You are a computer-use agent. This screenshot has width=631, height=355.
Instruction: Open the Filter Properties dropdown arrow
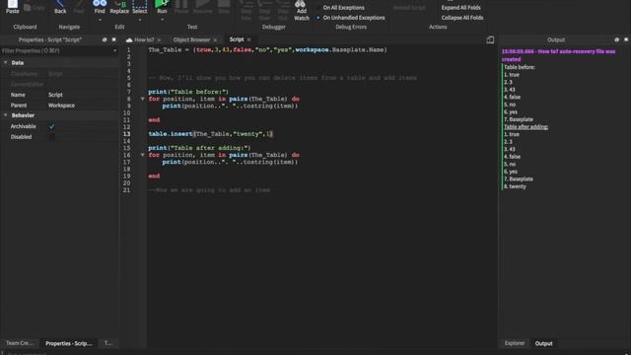tap(114, 51)
